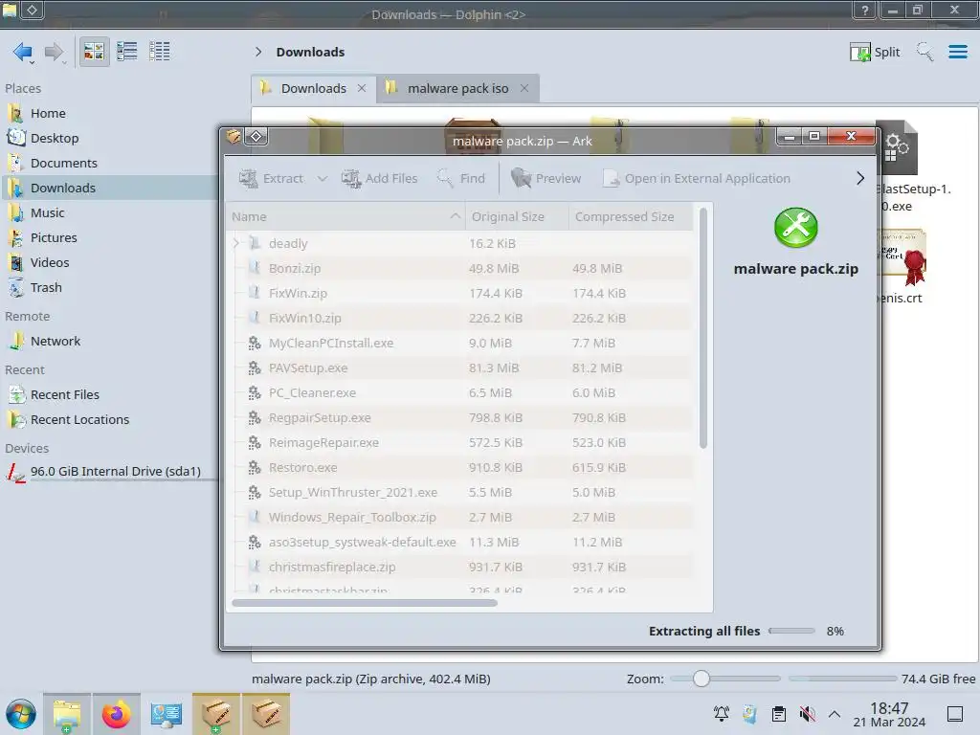Expand hidden system tray icons
Image resolution: width=980 pixels, height=735 pixels.
click(835, 714)
